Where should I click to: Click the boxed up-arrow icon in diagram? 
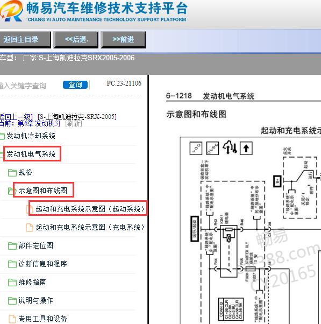click(246, 148)
